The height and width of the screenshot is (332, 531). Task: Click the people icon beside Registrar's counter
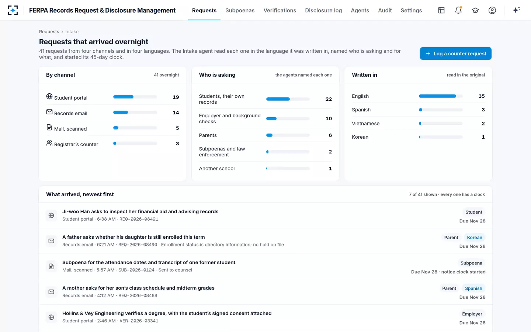point(49,143)
